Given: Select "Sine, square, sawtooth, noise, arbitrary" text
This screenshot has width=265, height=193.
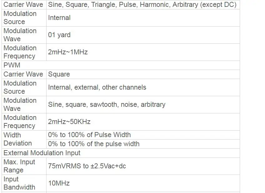Looking at the screenshot, I should (106, 105).
